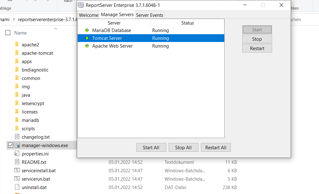
Task: Click the letsencrypt folder icon
Action: pos(17,103)
